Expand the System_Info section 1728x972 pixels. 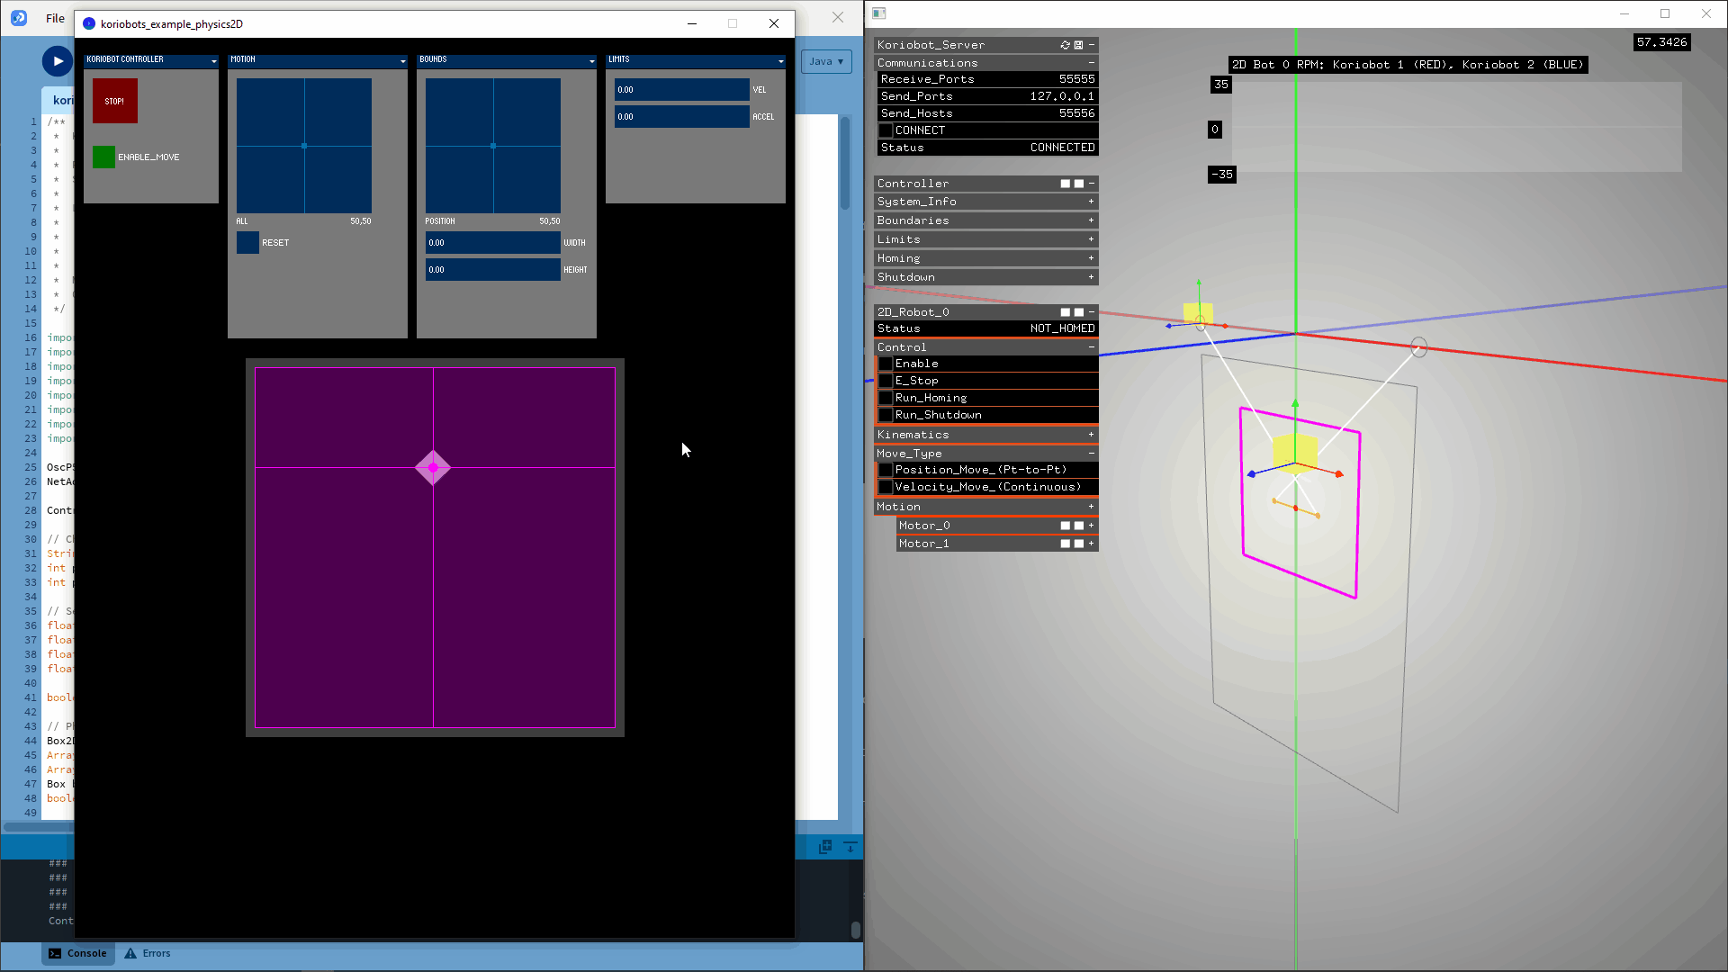[x=1092, y=202]
